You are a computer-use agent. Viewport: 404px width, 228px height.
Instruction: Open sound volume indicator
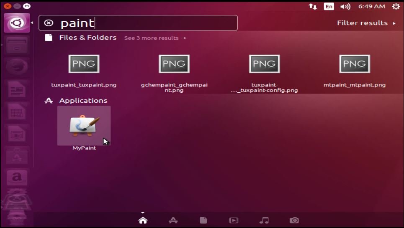coord(345,6)
